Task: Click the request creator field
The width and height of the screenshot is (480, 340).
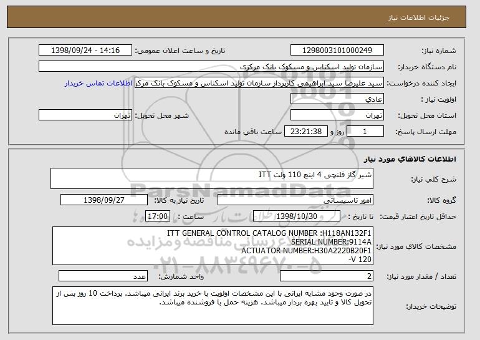Action: pos(259,83)
